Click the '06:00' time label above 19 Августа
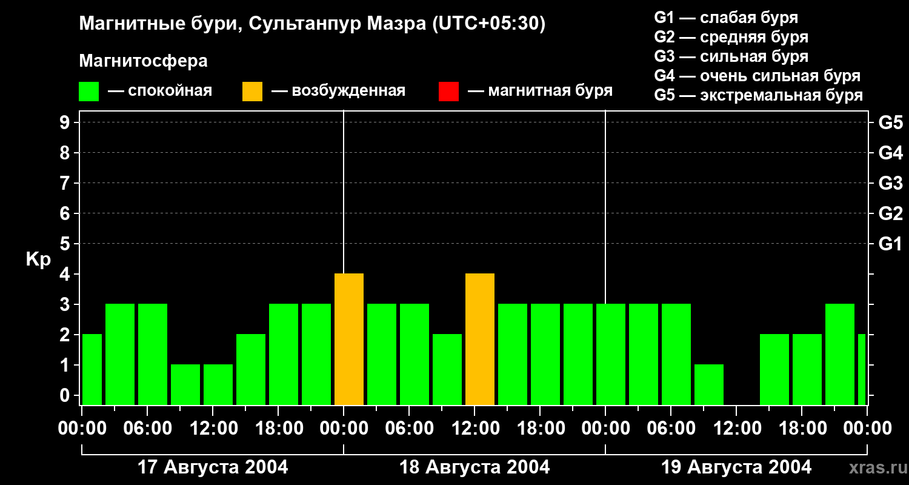The height and width of the screenshot is (485, 909). (671, 429)
